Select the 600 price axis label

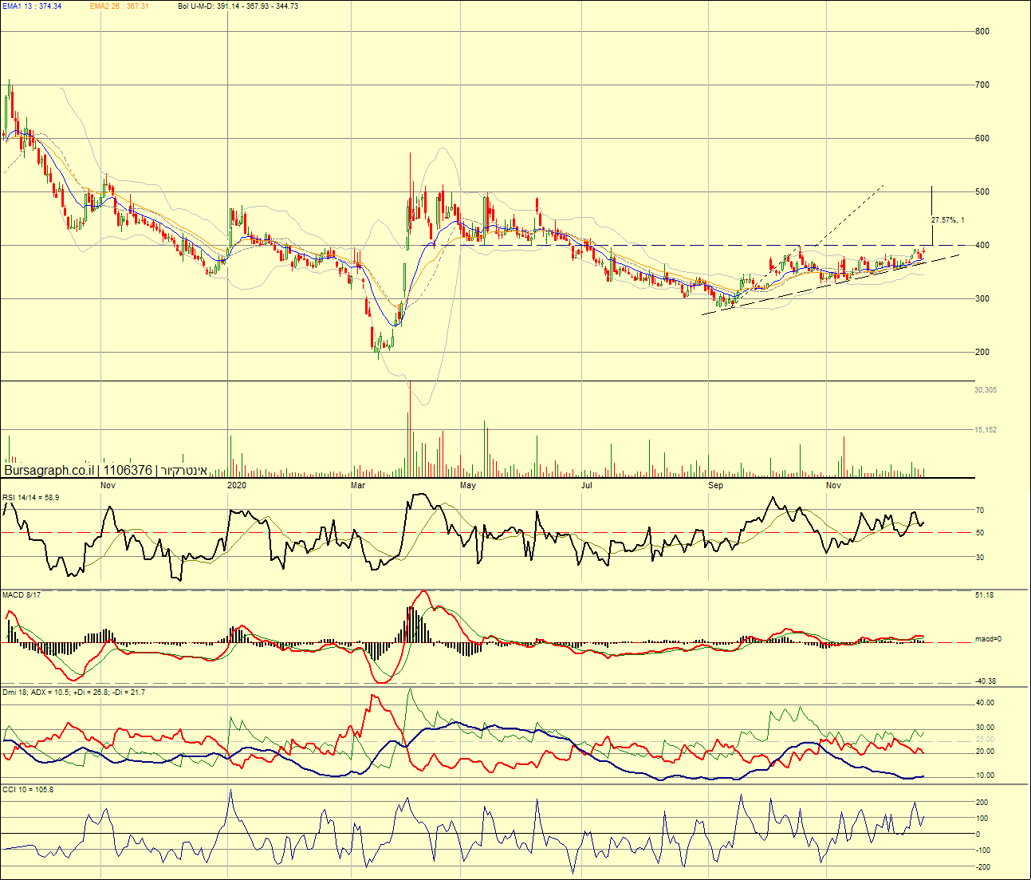[x=982, y=139]
